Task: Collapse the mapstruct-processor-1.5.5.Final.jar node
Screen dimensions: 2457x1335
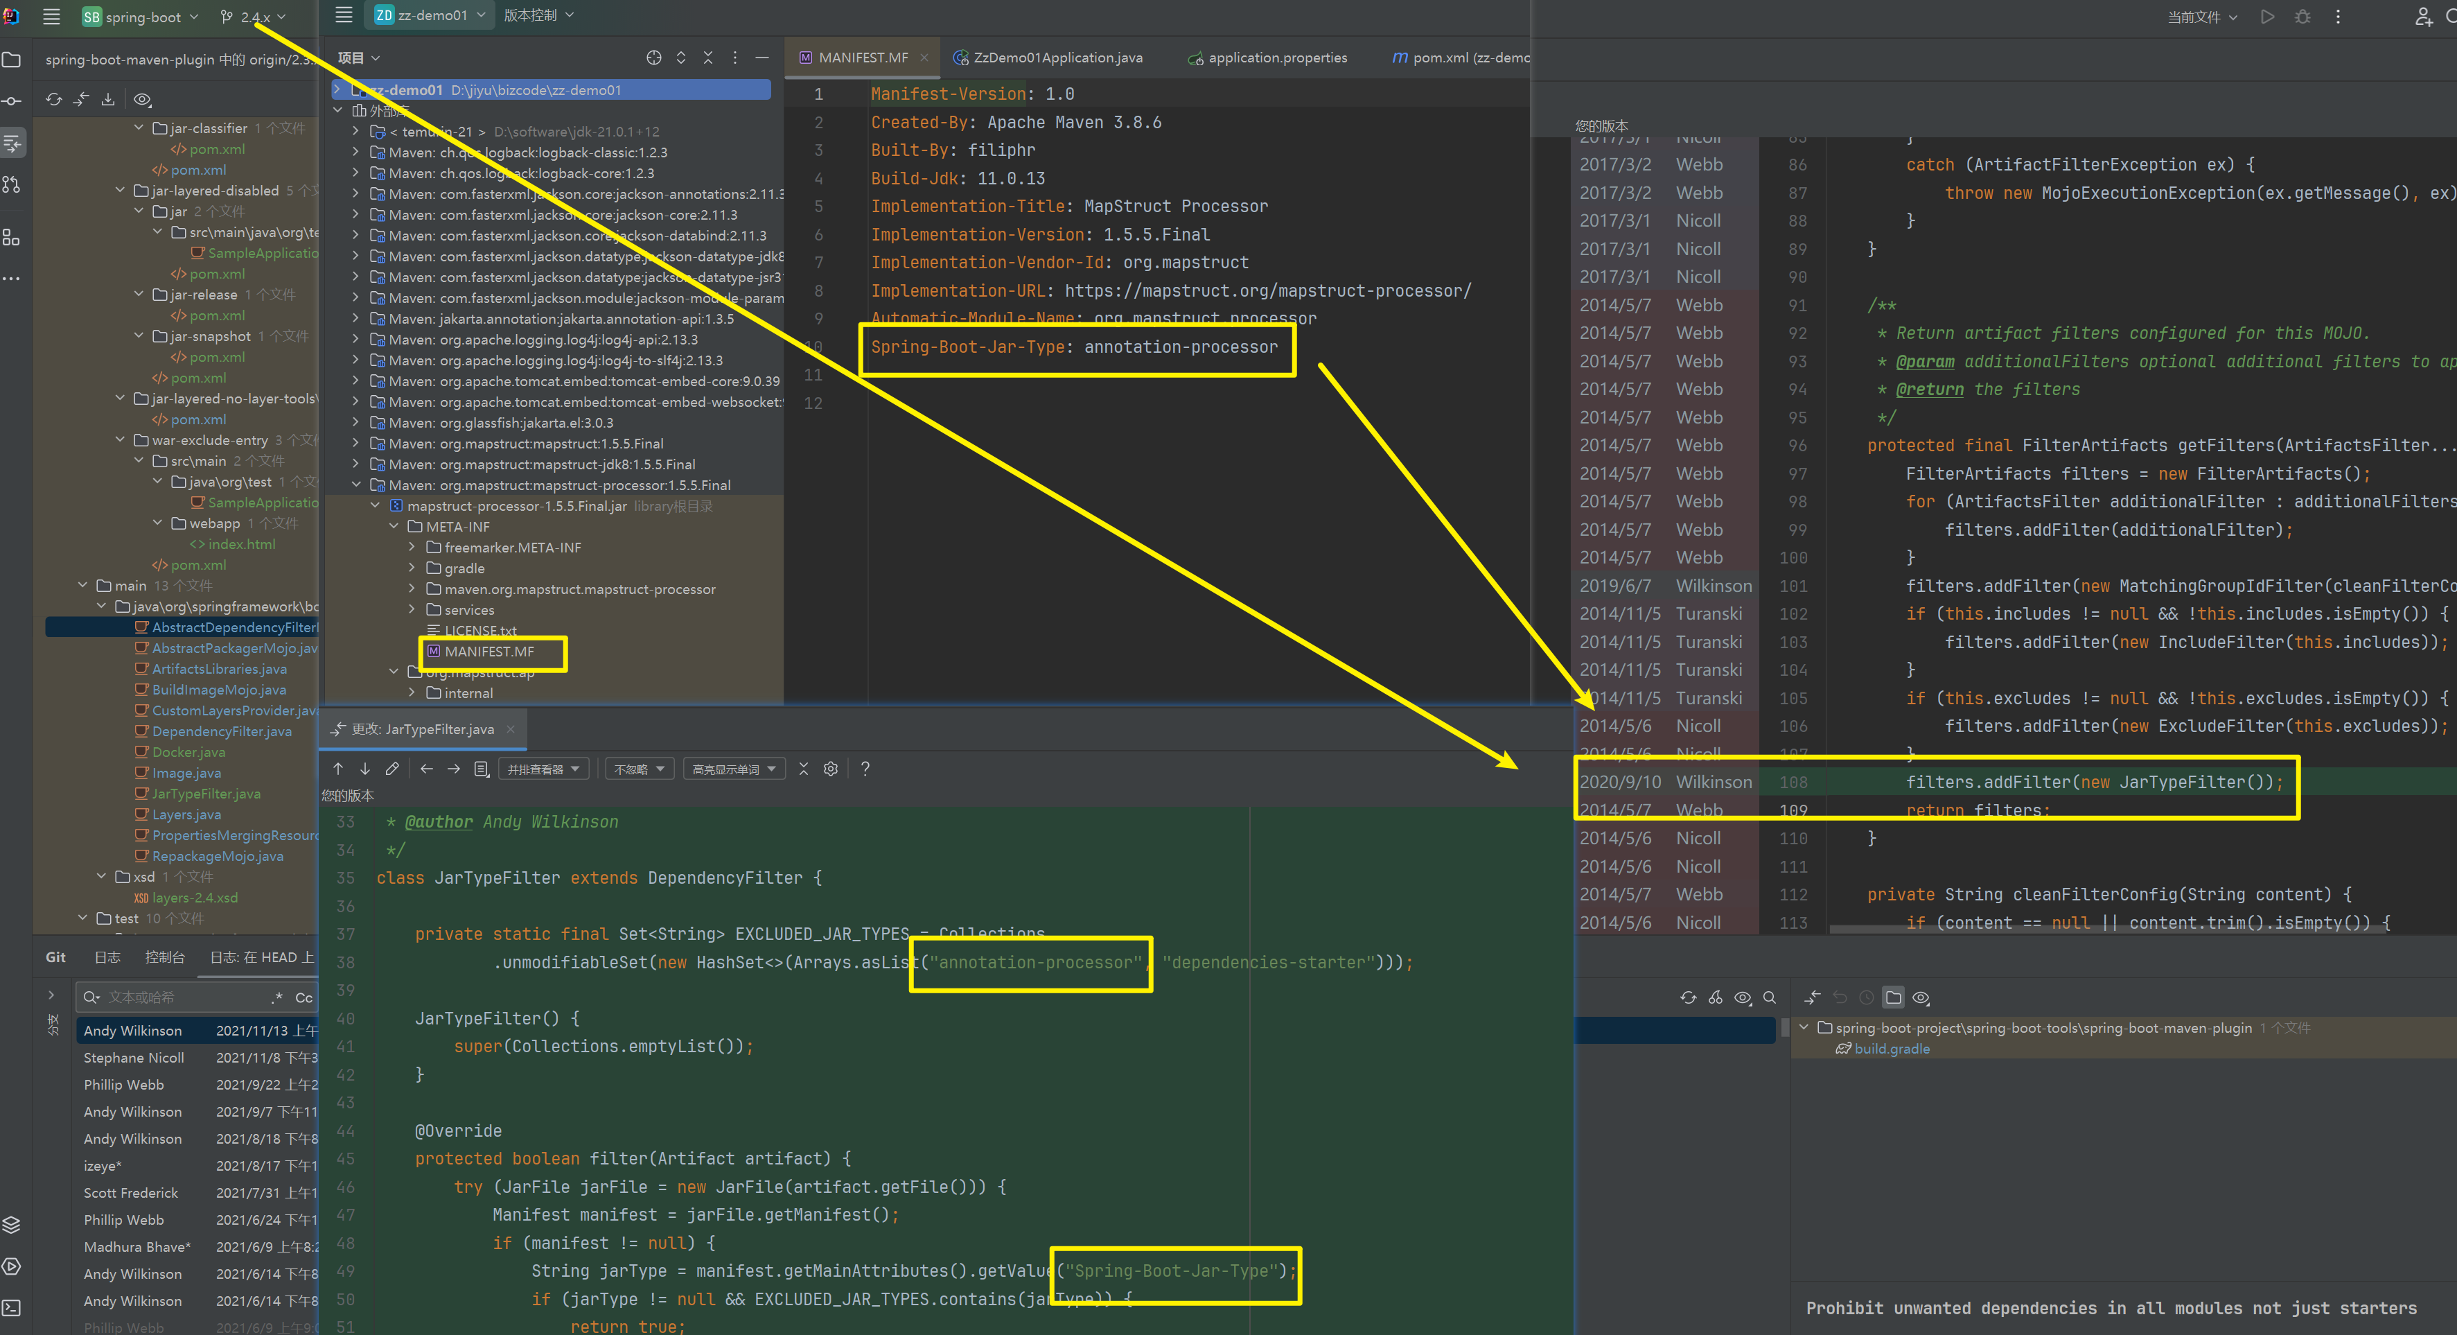Action: click(x=374, y=506)
